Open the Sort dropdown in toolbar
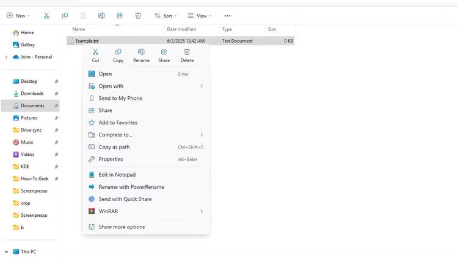This screenshot has height=257, width=458. (x=164, y=15)
